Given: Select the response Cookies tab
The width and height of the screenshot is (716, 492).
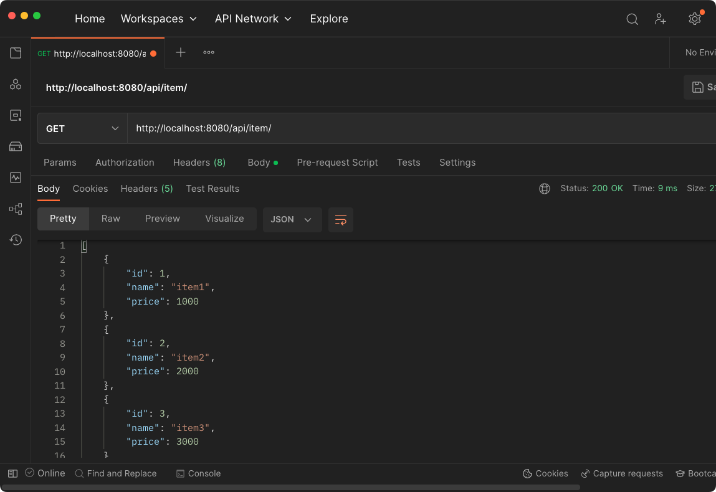Looking at the screenshot, I should pyautogui.click(x=90, y=189).
